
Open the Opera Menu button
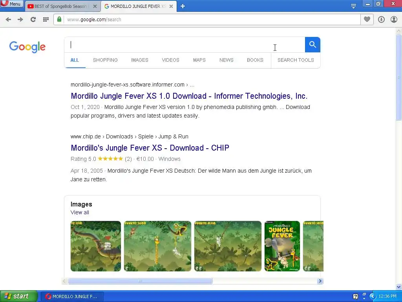tap(11, 4)
